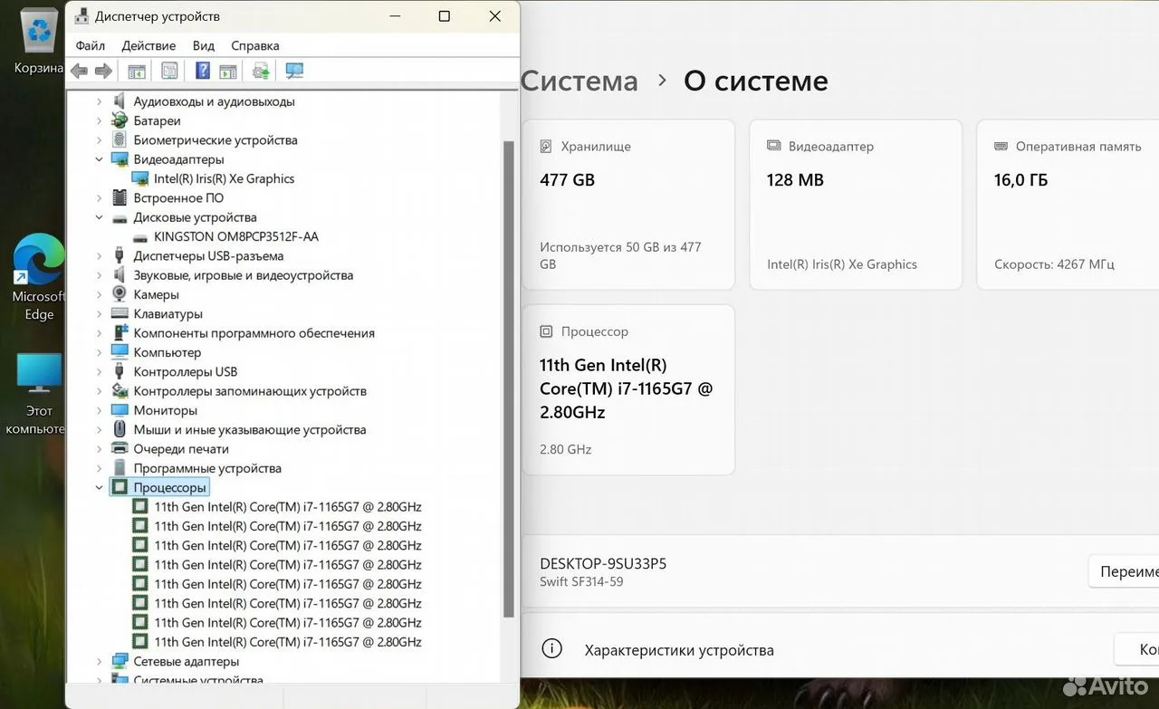1159x709 pixels.
Task: Expand the Программные устройства node
Action: pyautogui.click(x=100, y=468)
